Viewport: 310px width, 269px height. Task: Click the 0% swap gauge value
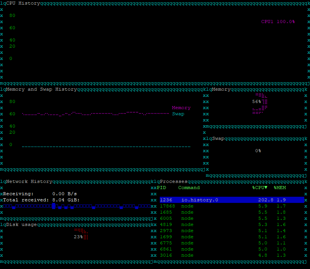point(258,151)
